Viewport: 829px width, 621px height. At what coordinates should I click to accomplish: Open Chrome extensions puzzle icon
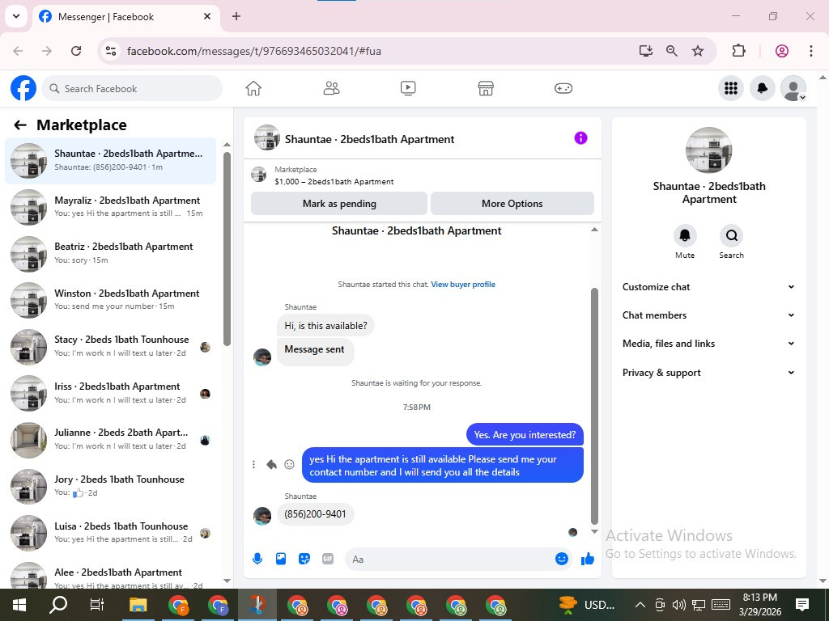tap(738, 51)
